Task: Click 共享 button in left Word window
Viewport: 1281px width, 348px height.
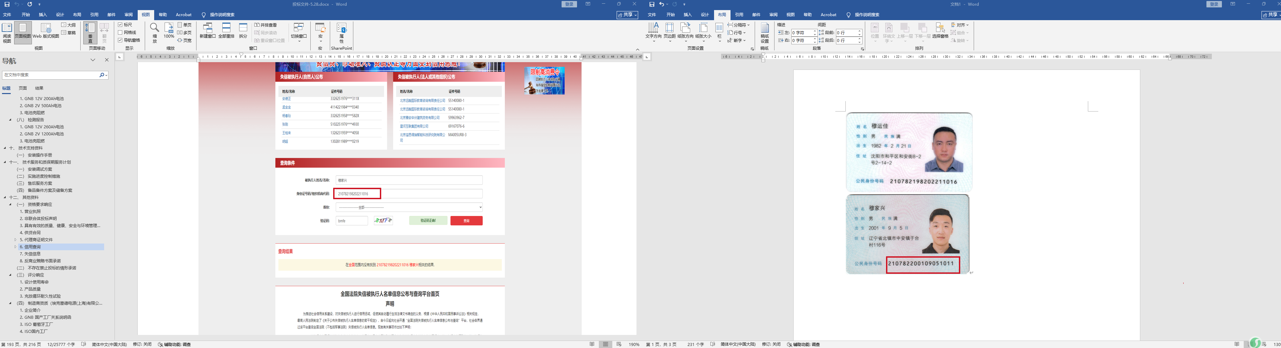Action: pos(627,15)
